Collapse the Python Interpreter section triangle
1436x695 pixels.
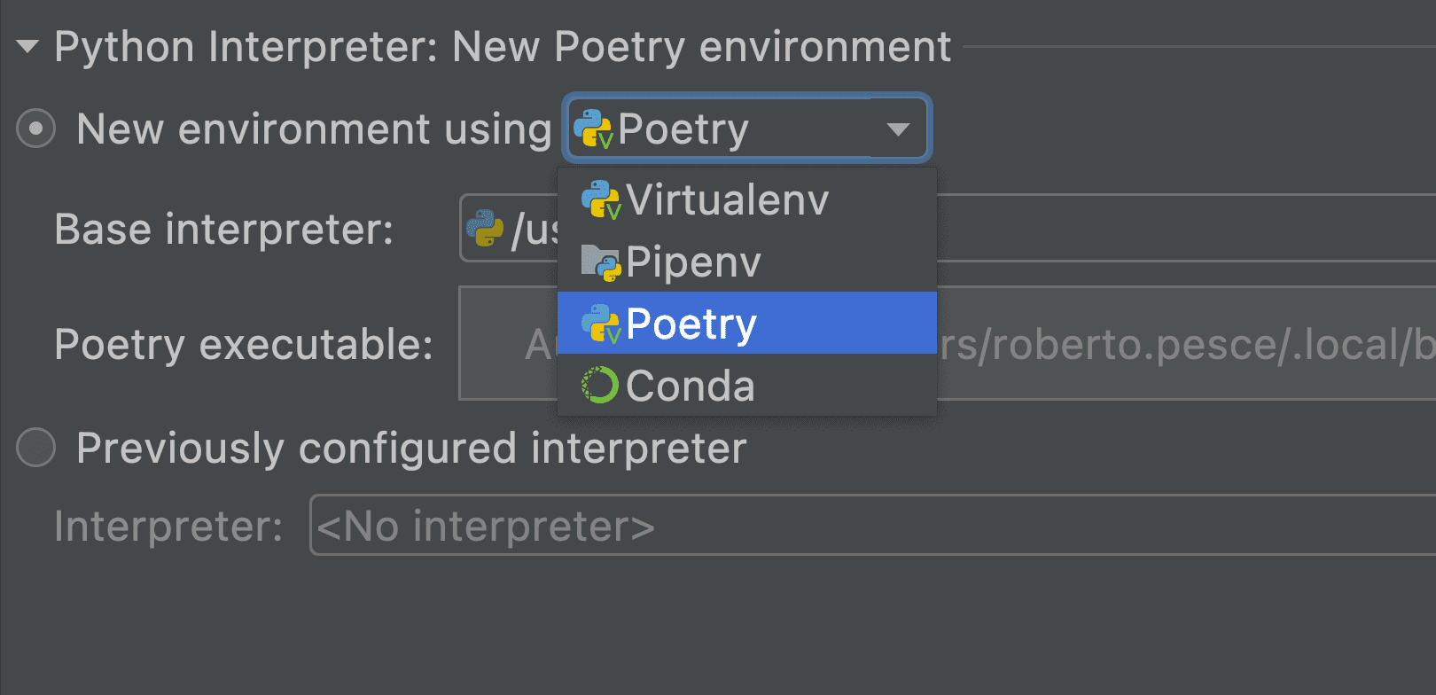point(27,46)
